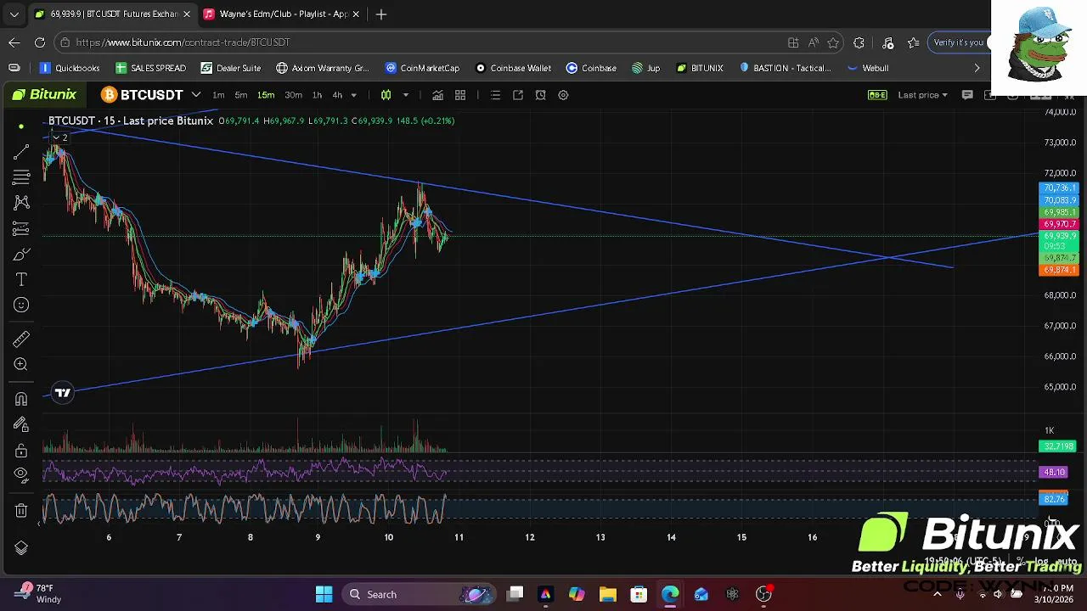Image resolution: width=1087 pixels, height=611 pixels.
Task: Toggle the B·E break-even indicator
Action: (x=877, y=95)
